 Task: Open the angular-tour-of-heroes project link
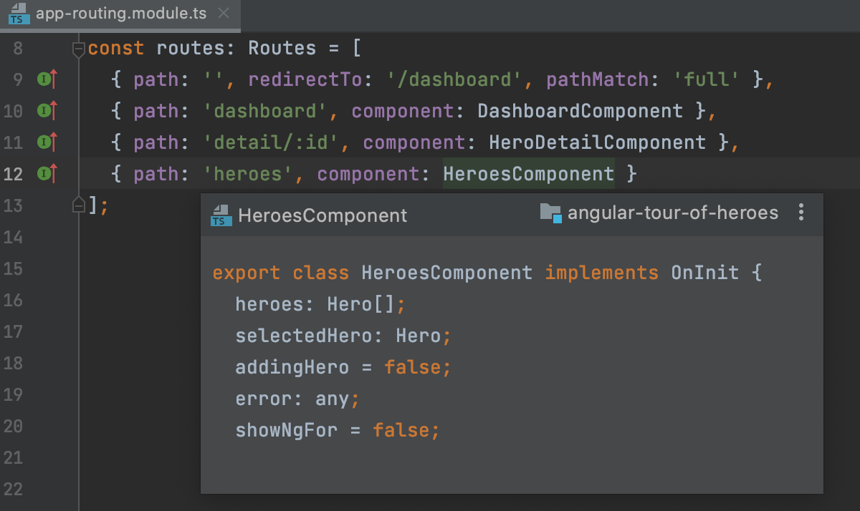(x=672, y=212)
